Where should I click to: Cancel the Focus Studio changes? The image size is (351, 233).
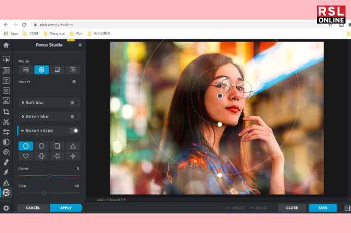pos(33,208)
